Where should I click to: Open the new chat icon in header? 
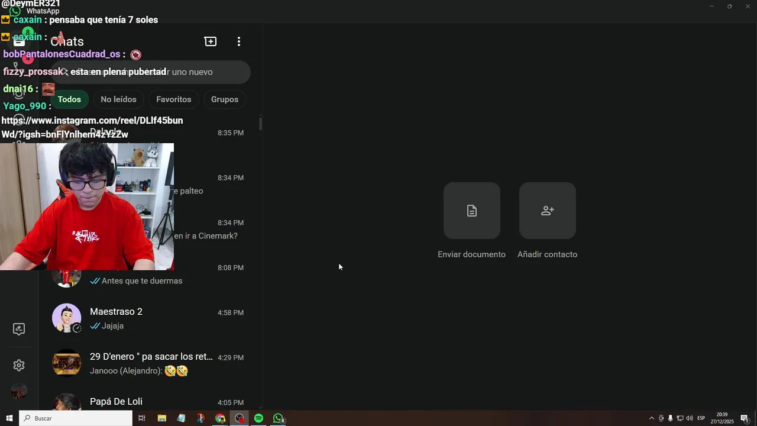point(211,41)
